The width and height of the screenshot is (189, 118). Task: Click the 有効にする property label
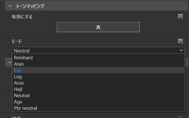tap(22, 17)
